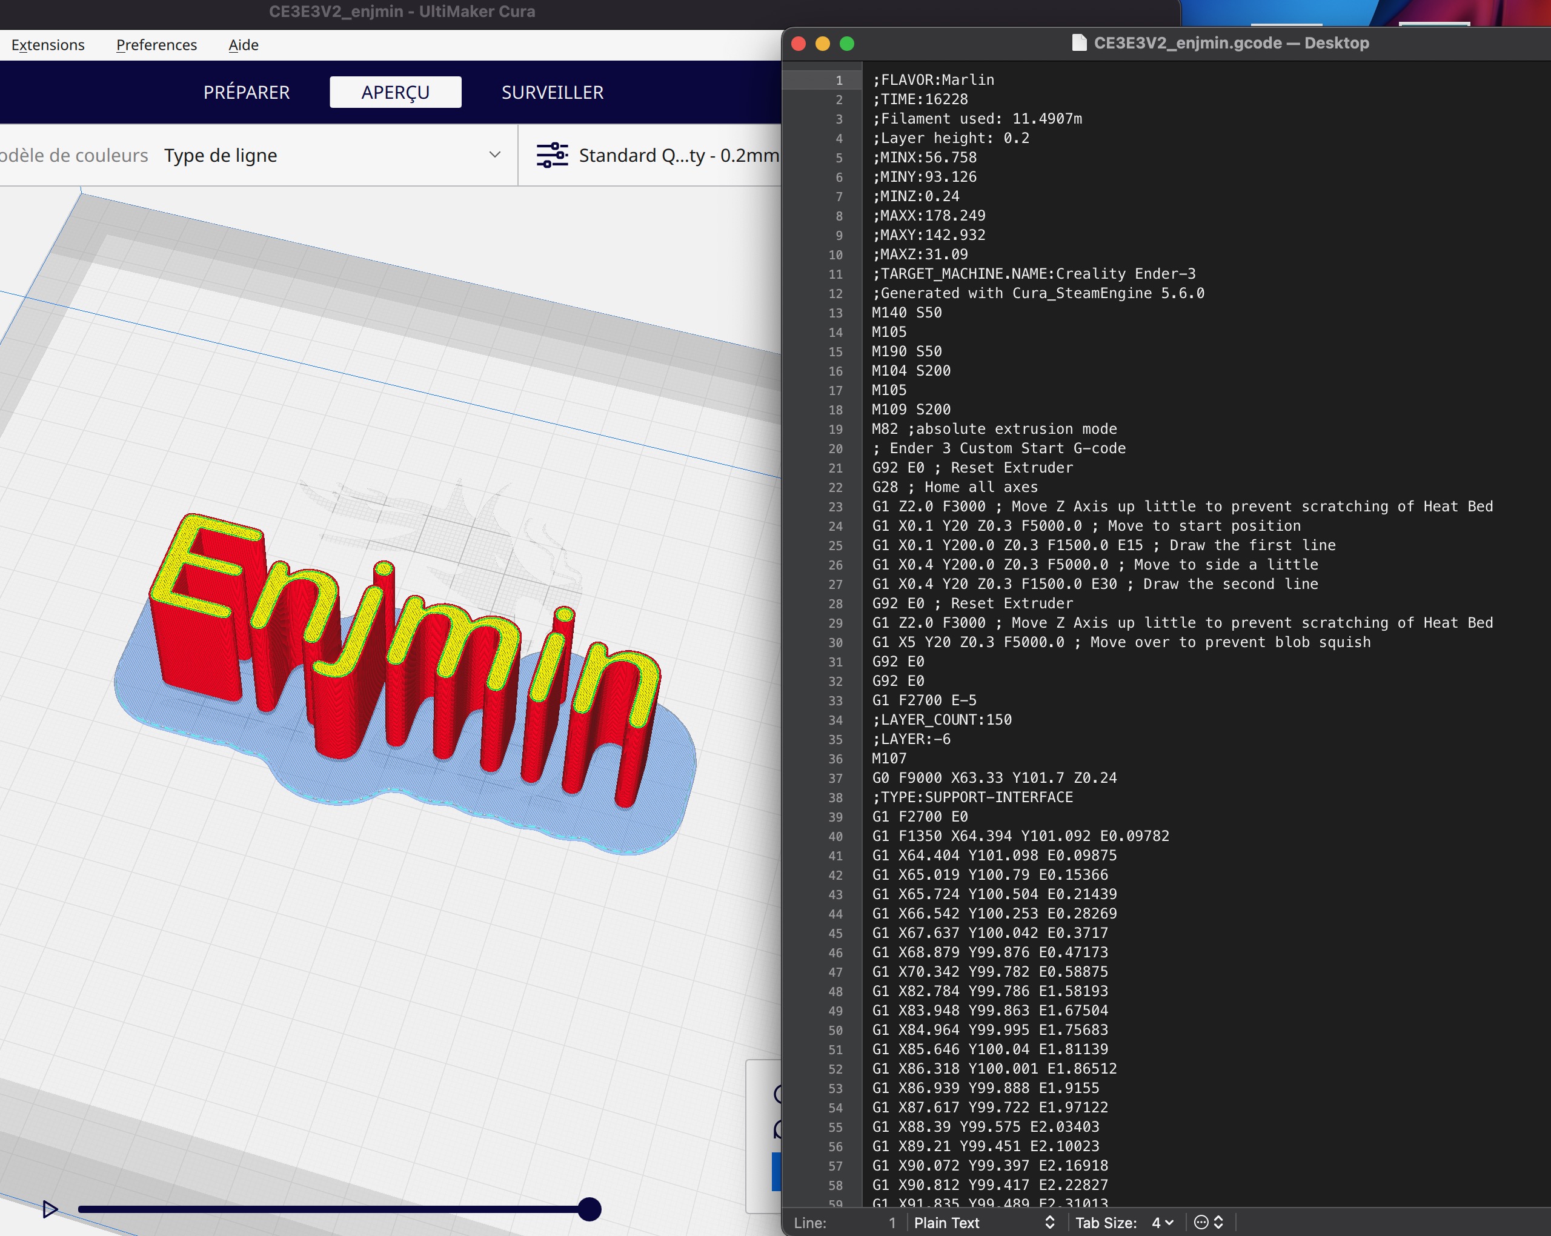Click the window title CE3E3V2_enjmin.gcode — Desktop
1551x1236 pixels.
[x=1232, y=43]
